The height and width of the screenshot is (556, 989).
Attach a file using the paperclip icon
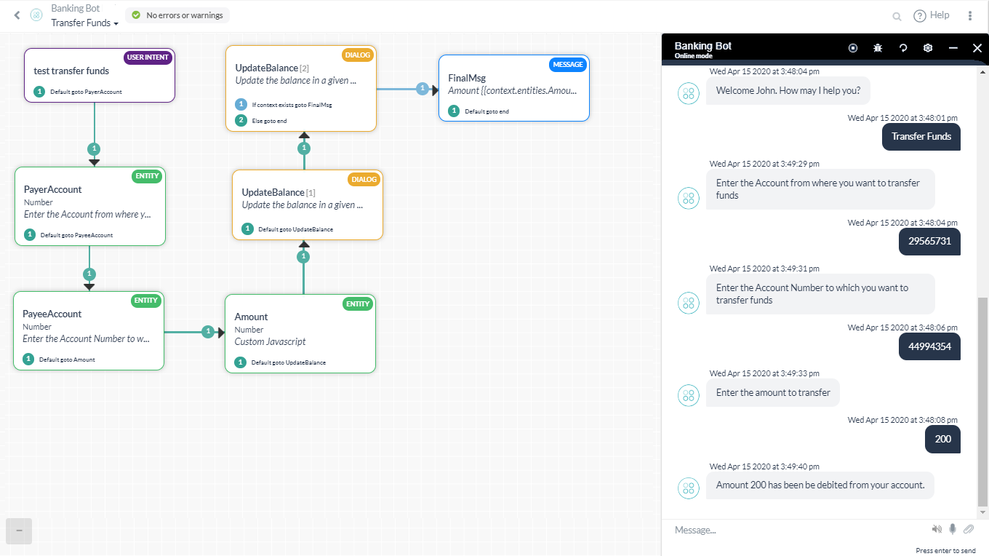pyautogui.click(x=969, y=529)
